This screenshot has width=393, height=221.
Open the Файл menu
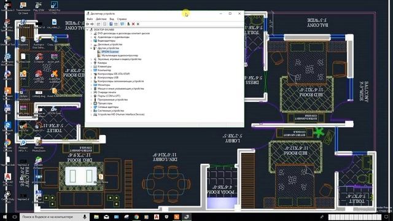click(x=90, y=19)
